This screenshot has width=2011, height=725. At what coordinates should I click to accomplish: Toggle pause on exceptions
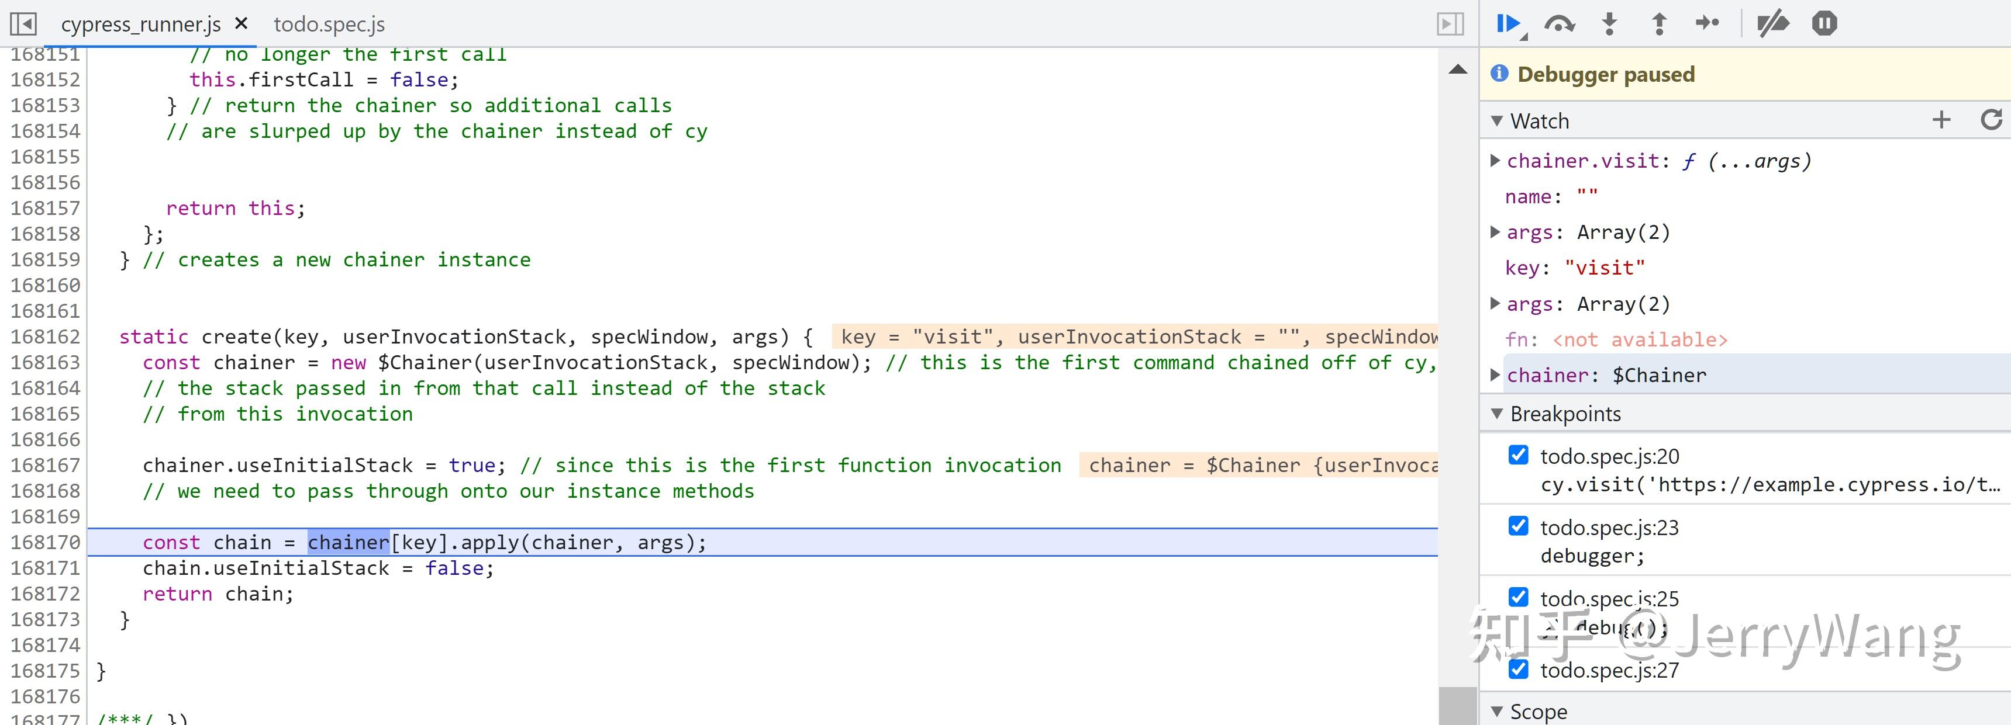(x=1824, y=23)
